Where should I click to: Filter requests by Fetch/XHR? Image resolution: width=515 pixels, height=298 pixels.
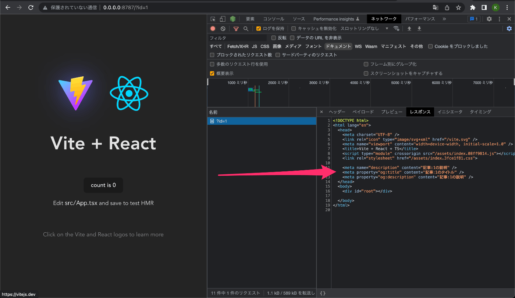[238, 46]
